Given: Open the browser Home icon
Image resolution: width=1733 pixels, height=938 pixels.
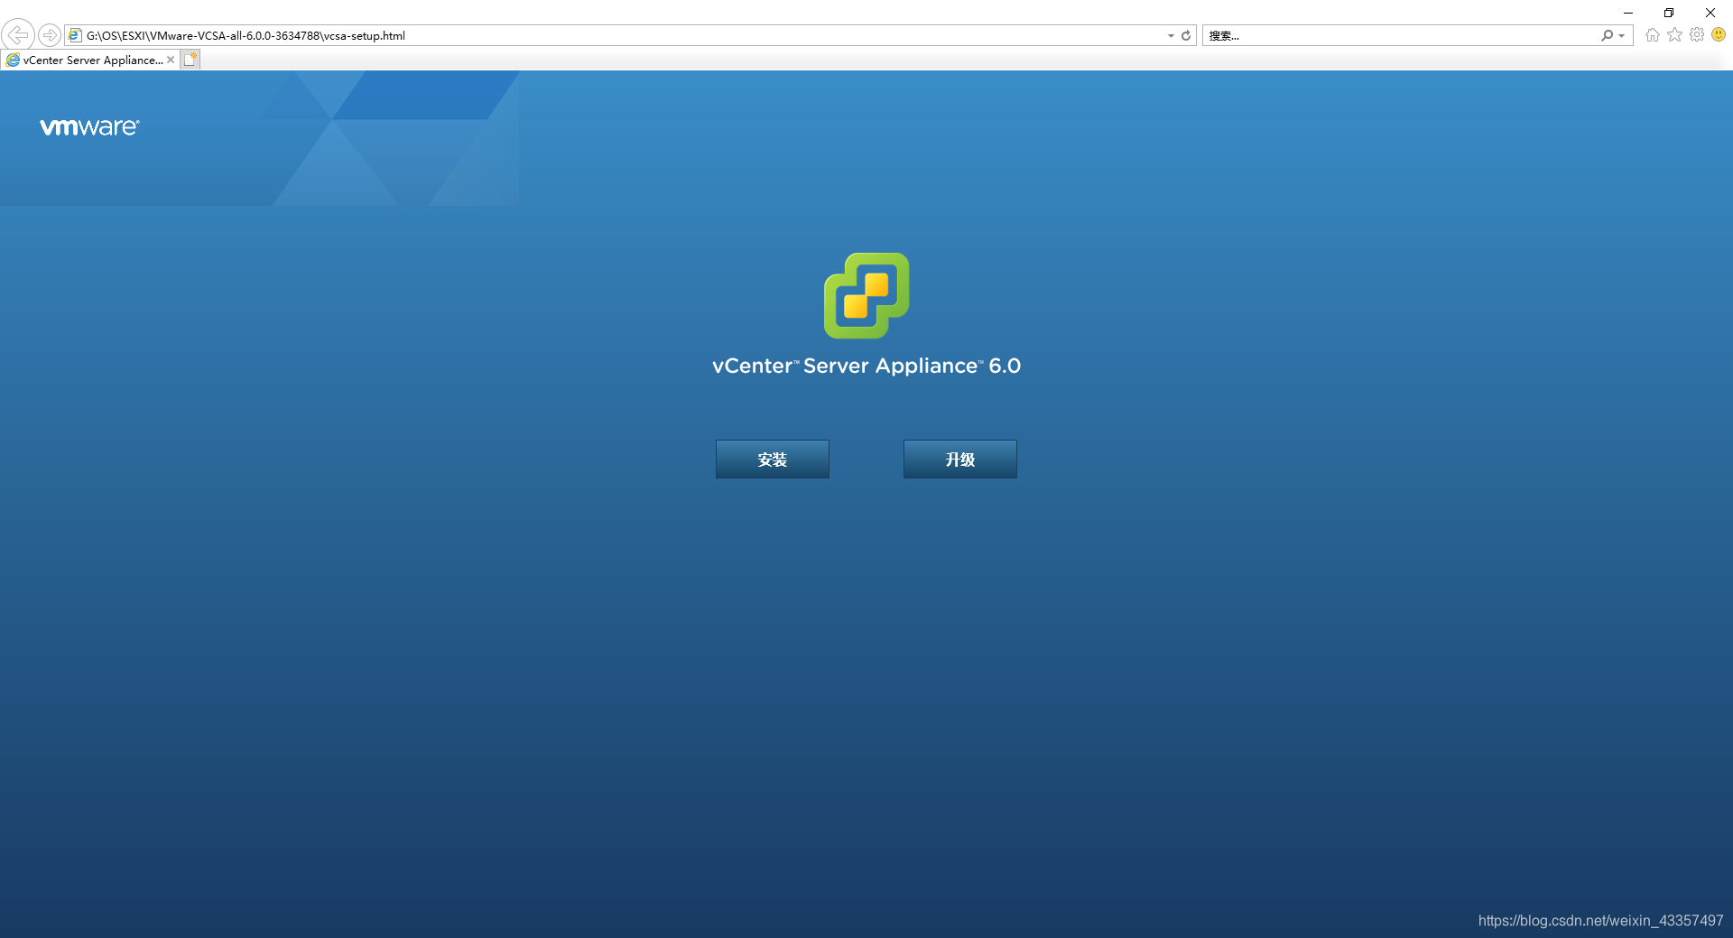Looking at the screenshot, I should point(1652,35).
